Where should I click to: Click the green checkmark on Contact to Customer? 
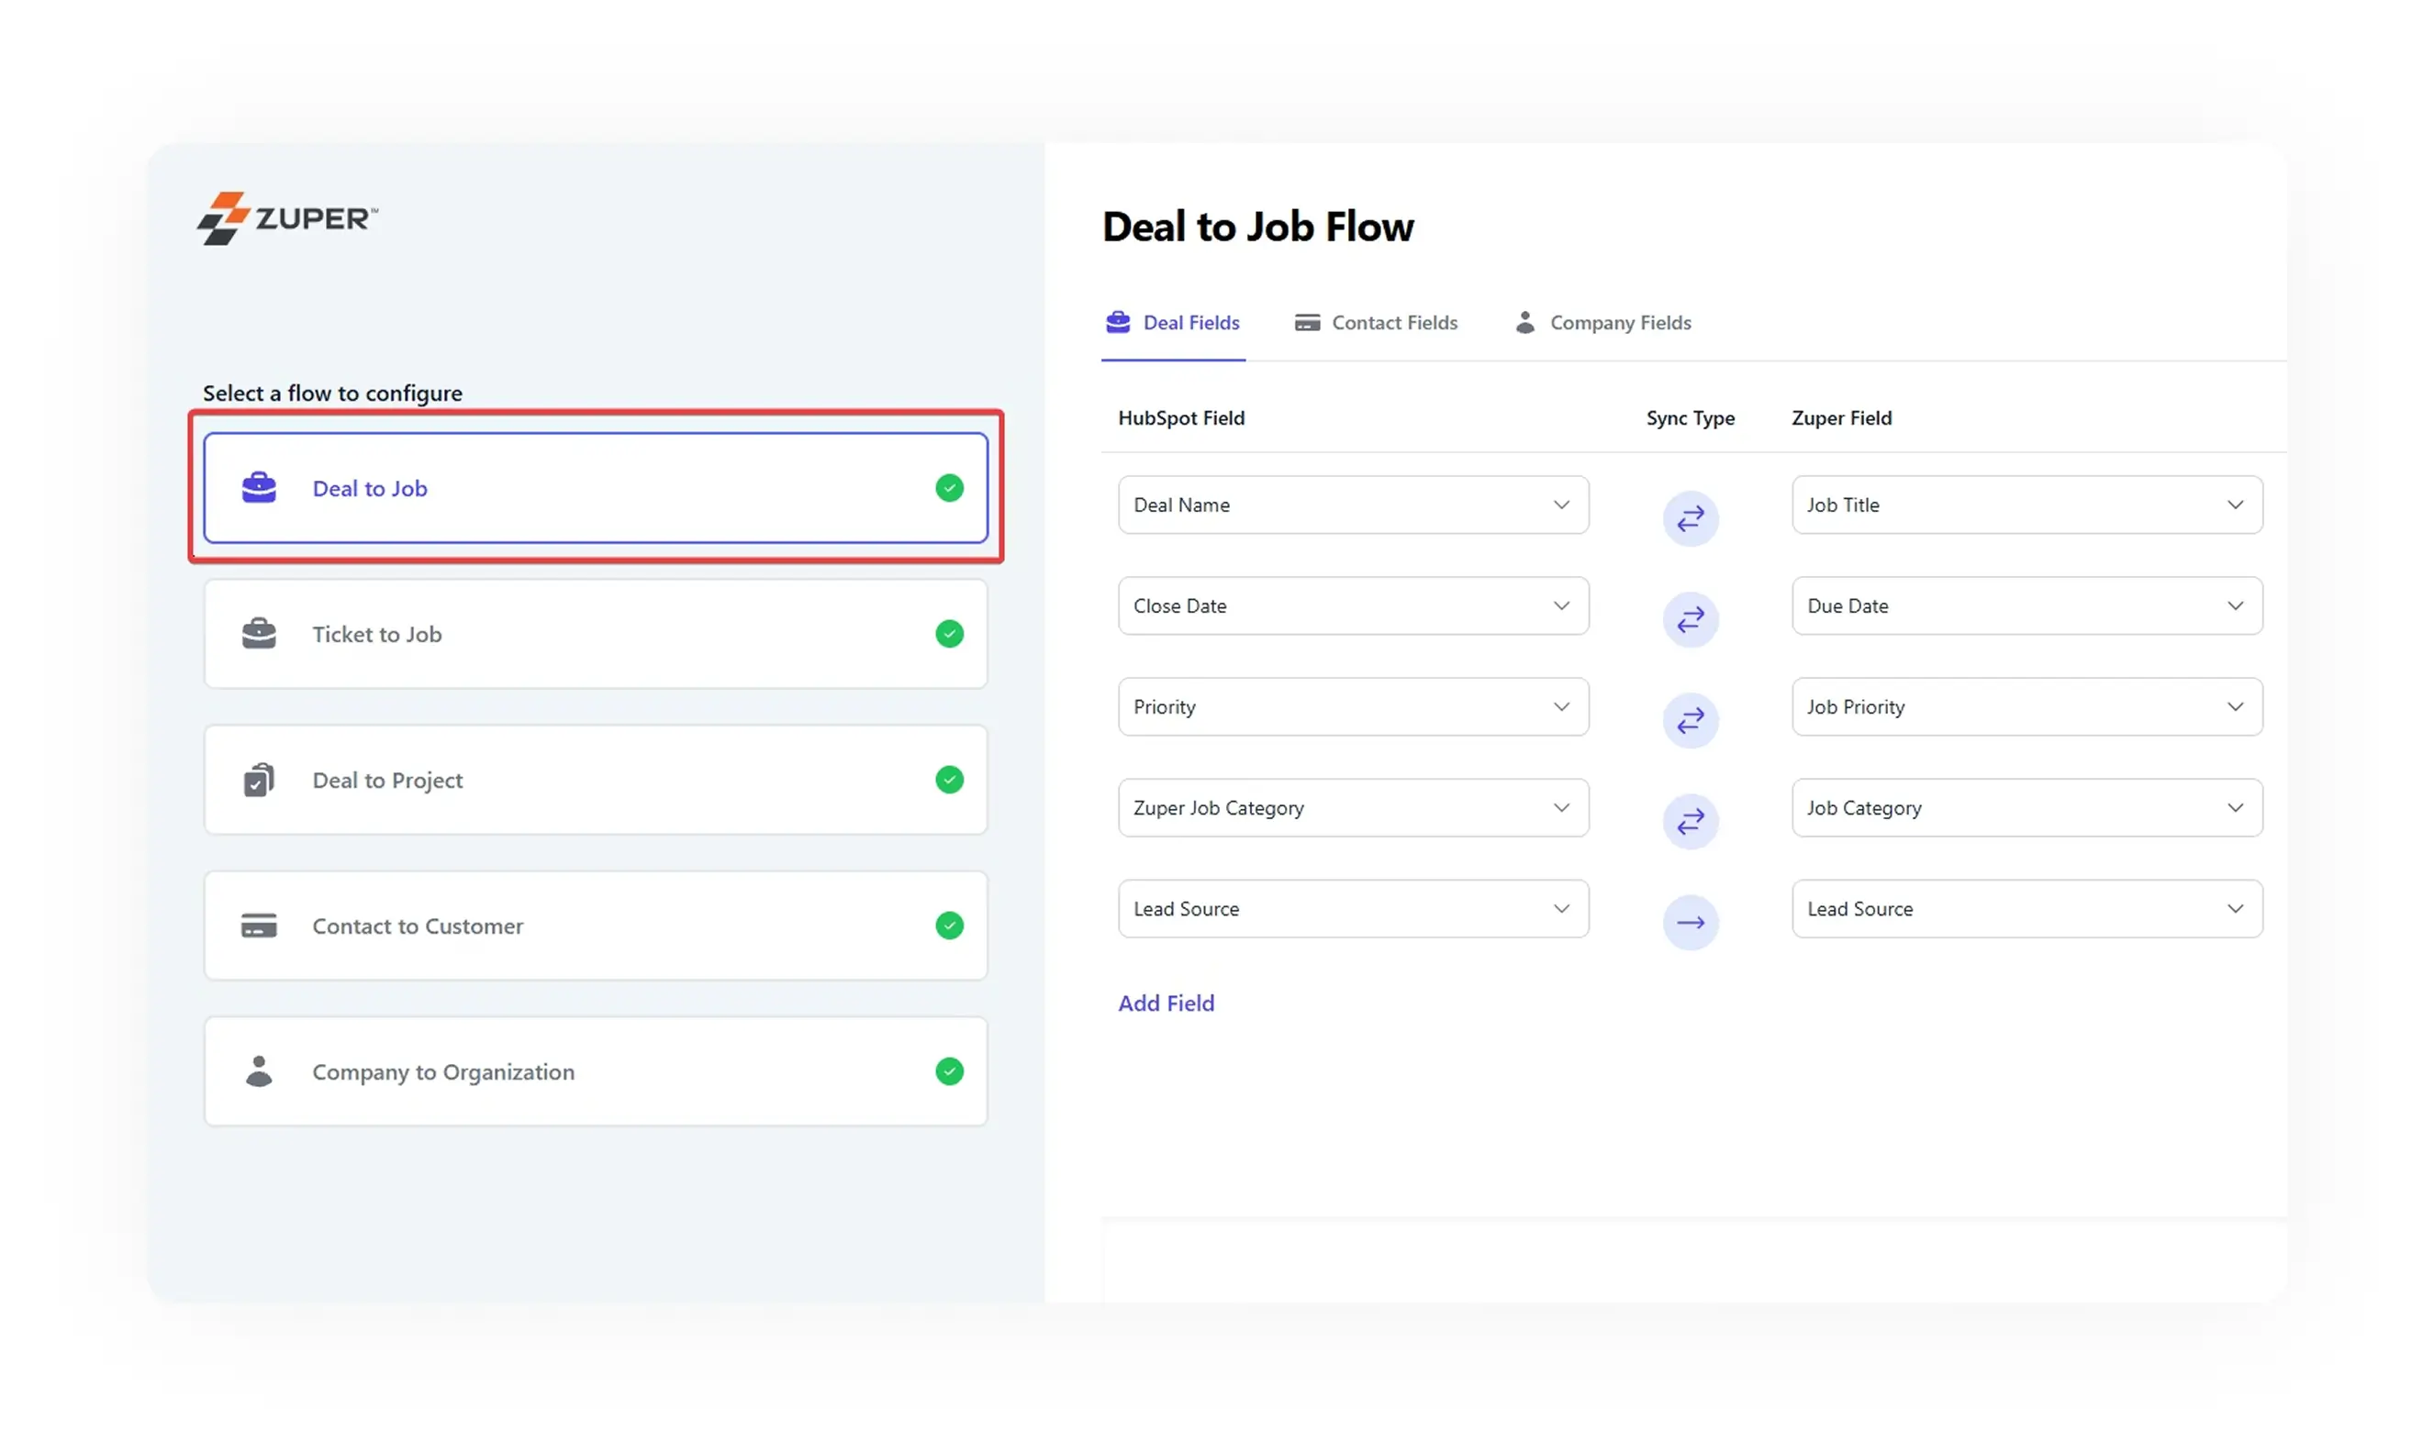click(x=948, y=926)
